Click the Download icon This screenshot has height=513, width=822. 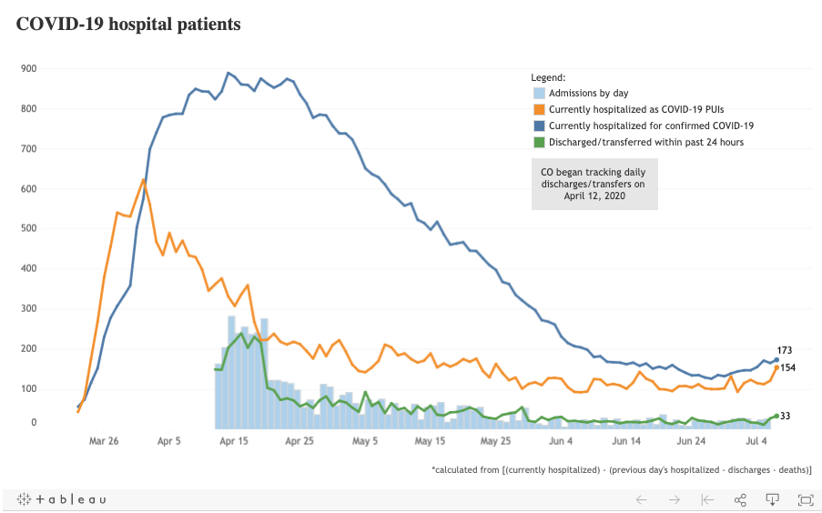click(x=772, y=499)
